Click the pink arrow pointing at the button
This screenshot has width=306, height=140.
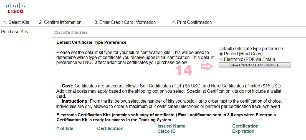click(x=207, y=67)
